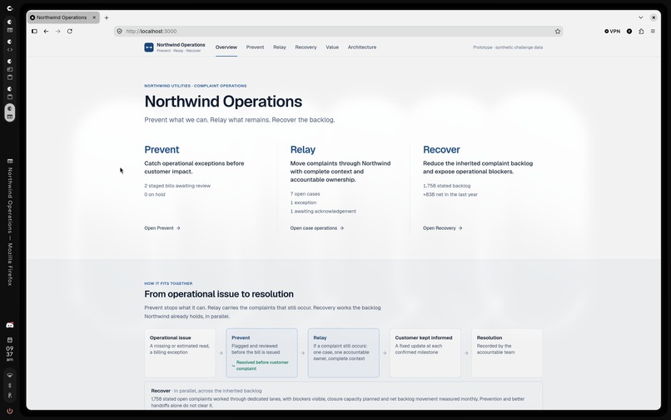Bookmark this page with the star icon
Viewport: 671px width, 420px height.
[x=558, y=32]
